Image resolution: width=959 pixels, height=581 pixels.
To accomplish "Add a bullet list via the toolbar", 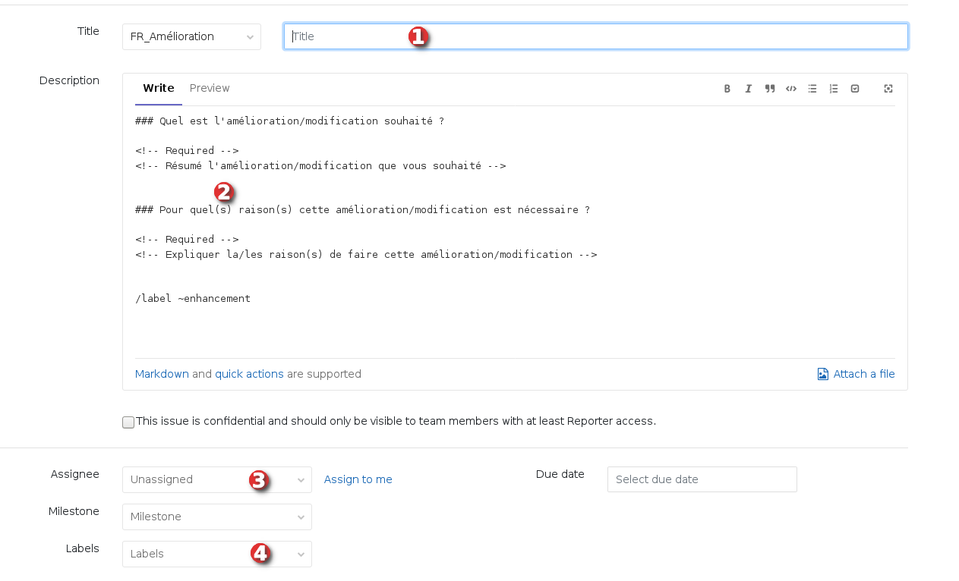I will pyautogui.click(x=812, y=89).
